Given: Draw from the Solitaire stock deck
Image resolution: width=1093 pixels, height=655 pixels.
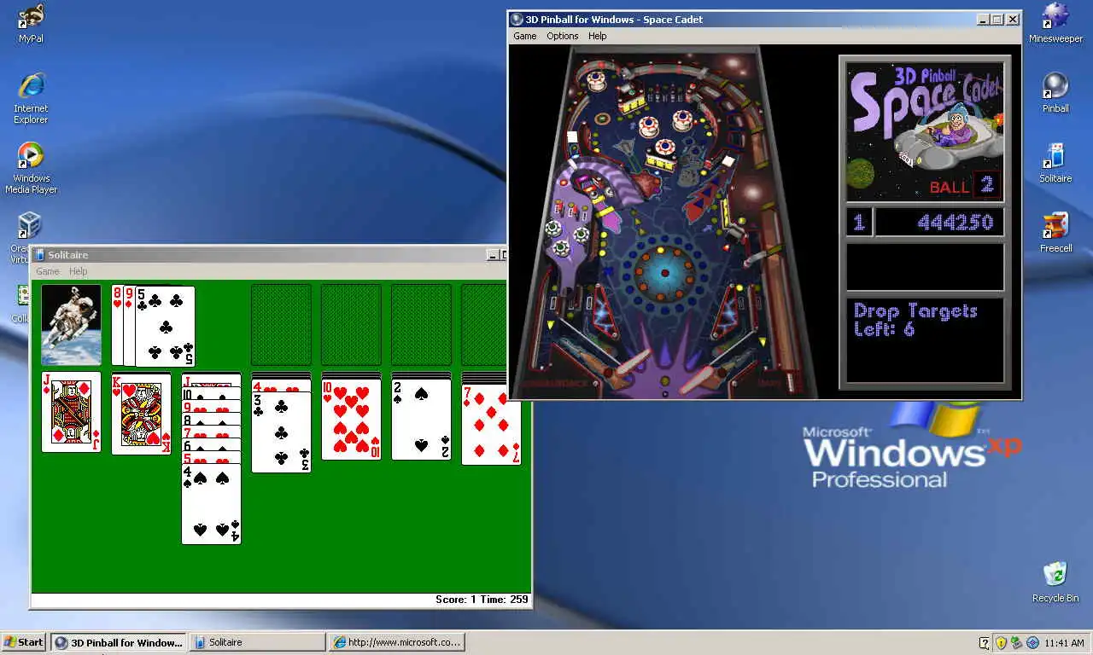Looking at the screenshot, I should click(71, 325).
